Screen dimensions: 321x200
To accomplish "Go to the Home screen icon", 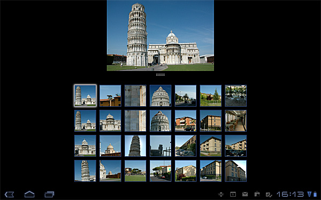I will point(29,194).
